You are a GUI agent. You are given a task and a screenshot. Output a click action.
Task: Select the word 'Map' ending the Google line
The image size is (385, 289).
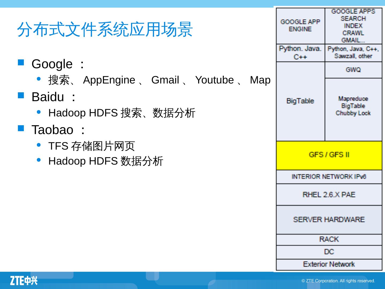(x=260, y=80)
